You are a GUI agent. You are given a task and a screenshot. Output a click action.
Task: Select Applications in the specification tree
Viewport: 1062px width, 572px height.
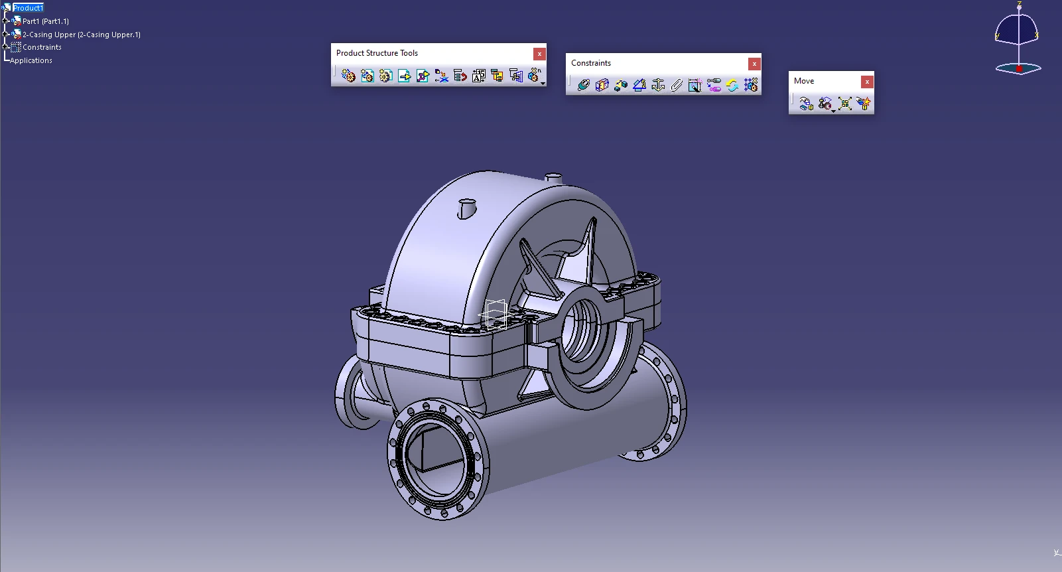click(31, 60)
